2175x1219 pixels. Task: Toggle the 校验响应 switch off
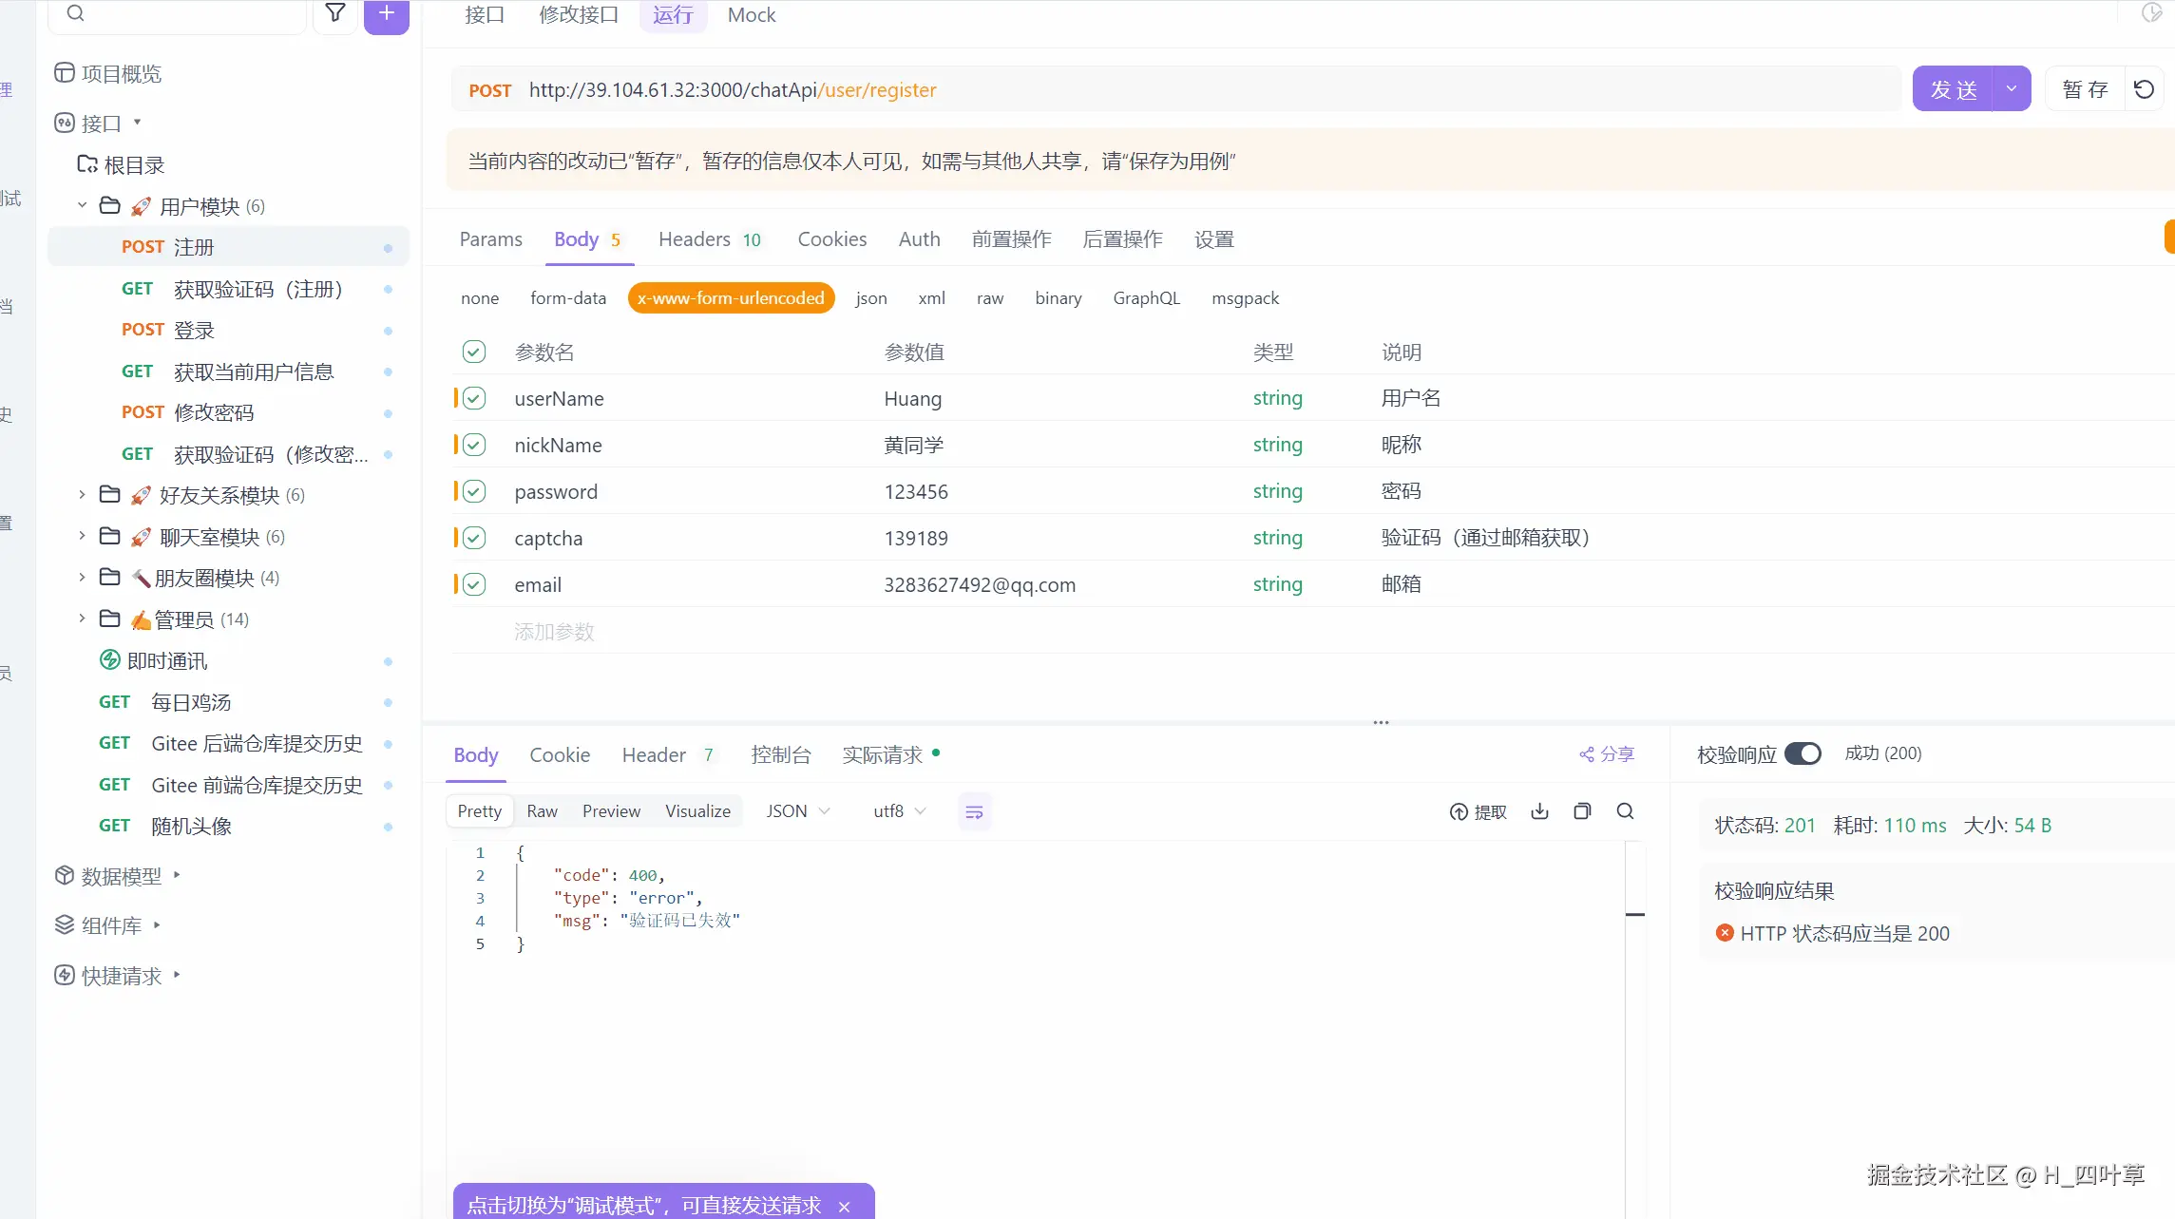point(1803,754)
